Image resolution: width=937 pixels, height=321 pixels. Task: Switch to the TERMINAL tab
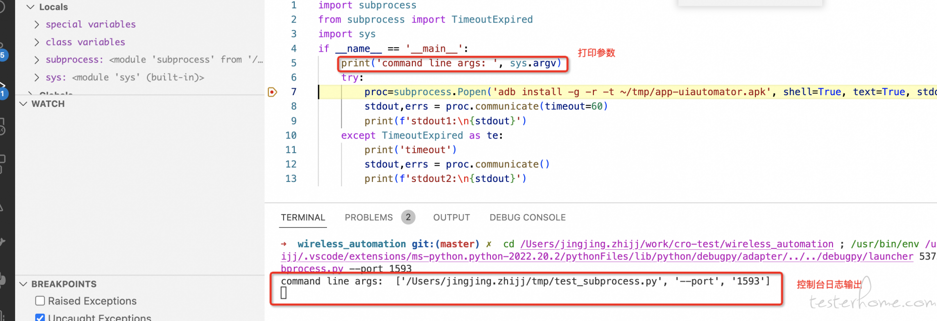click(303, 218)
